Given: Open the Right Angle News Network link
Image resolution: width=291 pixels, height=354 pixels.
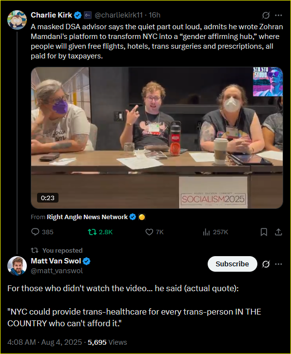Looking at the screenshot, I should pyautogui.click(x=87, y=217).
